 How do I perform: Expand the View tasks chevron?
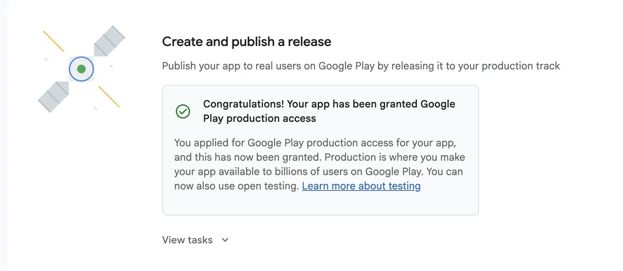(225, 240)
